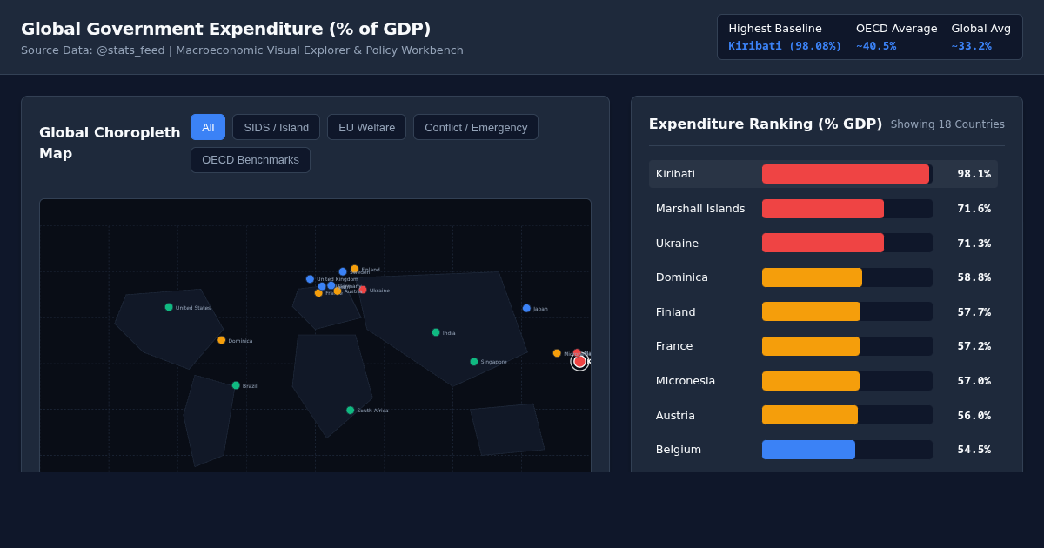Viewport: 1044px width, 548px height.
Task: Click the Global Choropleth Map heading
Action: tap(110, 143)
